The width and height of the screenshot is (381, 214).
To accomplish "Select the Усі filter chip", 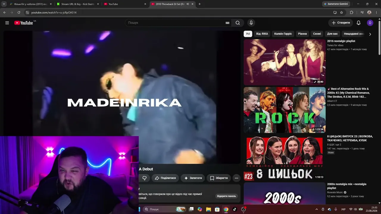I will (248, 34).
